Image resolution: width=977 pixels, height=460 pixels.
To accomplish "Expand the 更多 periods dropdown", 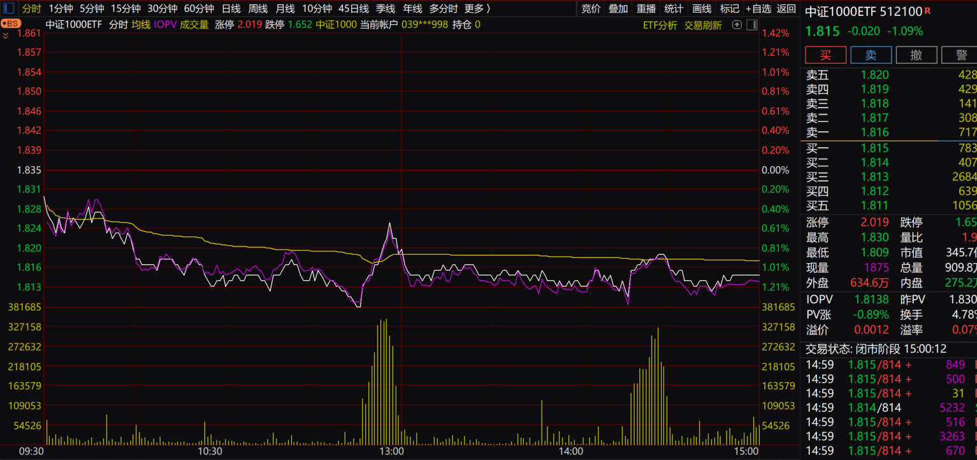I will pyautogui.click(x=477, y=8).
